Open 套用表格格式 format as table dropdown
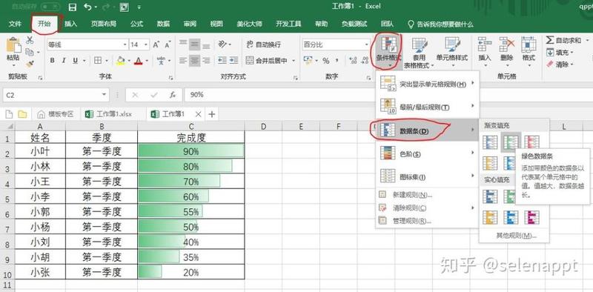 (x=419, y=53)
